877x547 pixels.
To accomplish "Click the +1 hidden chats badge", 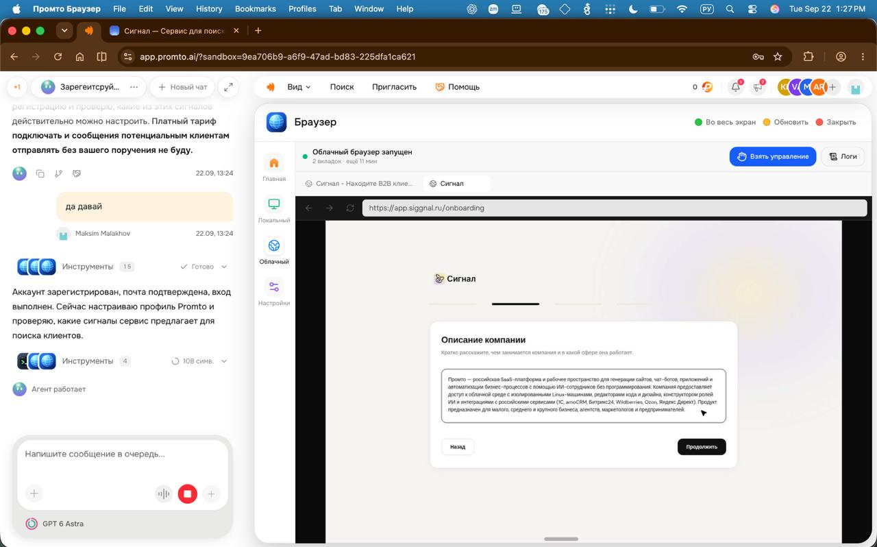I will pyautogui.click(x=17, y=87).
